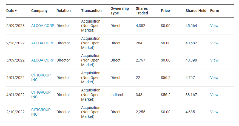
Task: View form for 2,255 shares transaction
Action: pos(214,112)
